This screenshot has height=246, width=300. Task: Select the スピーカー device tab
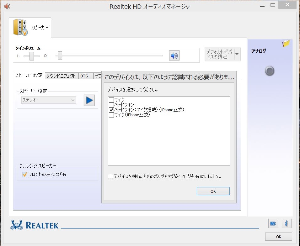tap(30, 27)
